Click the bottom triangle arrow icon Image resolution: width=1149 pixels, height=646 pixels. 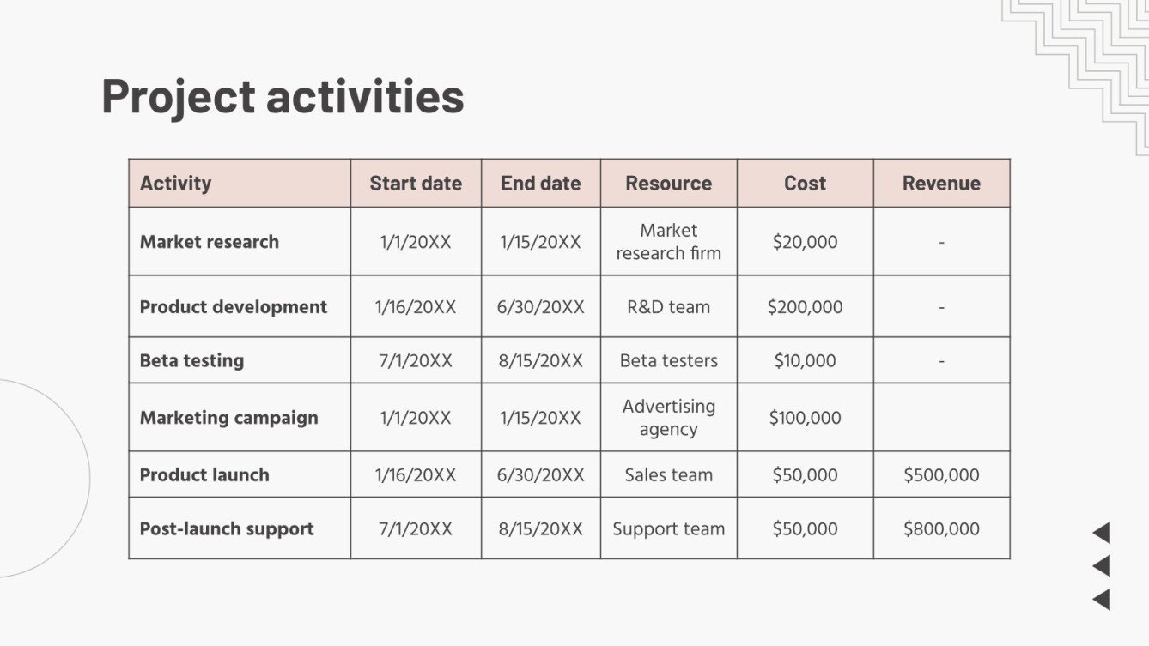pos(1103,600)
